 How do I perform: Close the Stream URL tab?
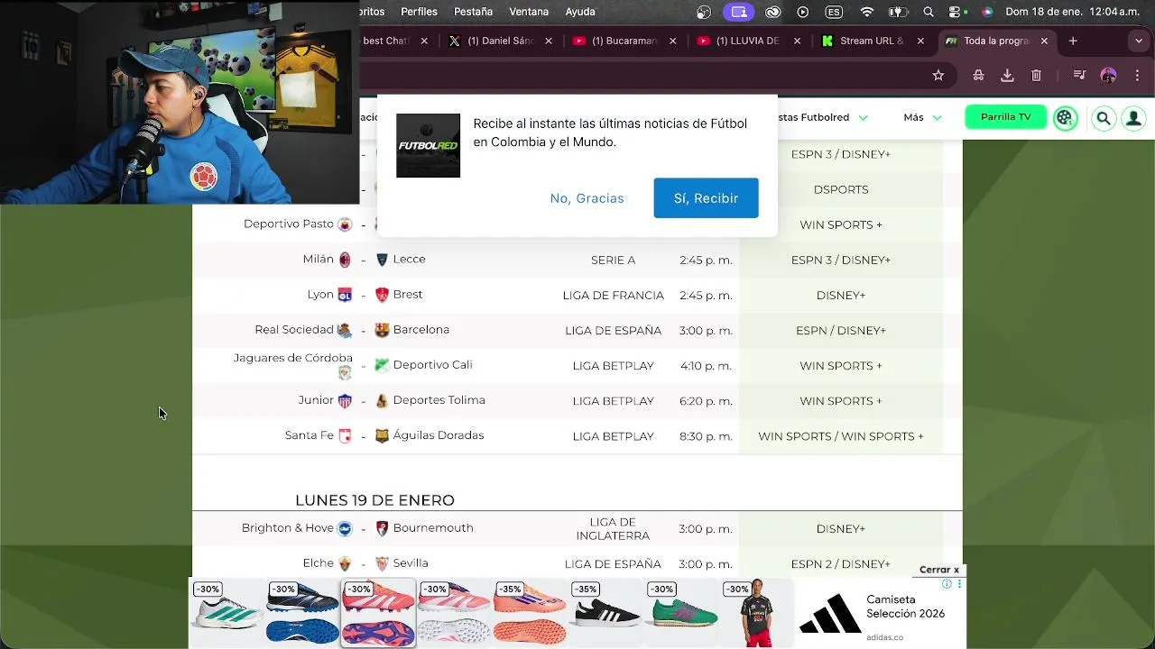(x=920, y=41)
